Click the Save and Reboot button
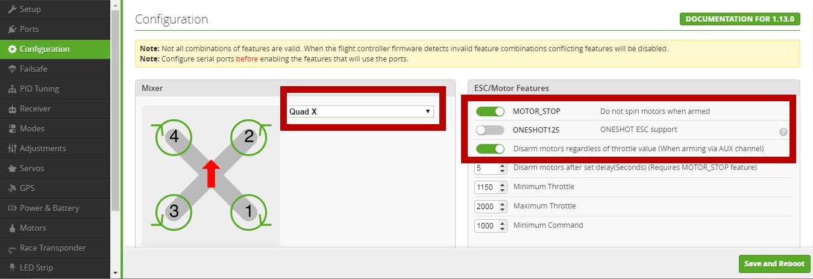The height and width of the screenshot is (279, 813). tap(774, 264)
